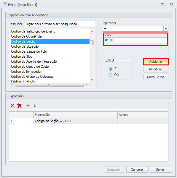Click the filter funnel icon in title
The width and height of the screenshot is (177, 178).
pyautogui.click(x=5, y=4)
